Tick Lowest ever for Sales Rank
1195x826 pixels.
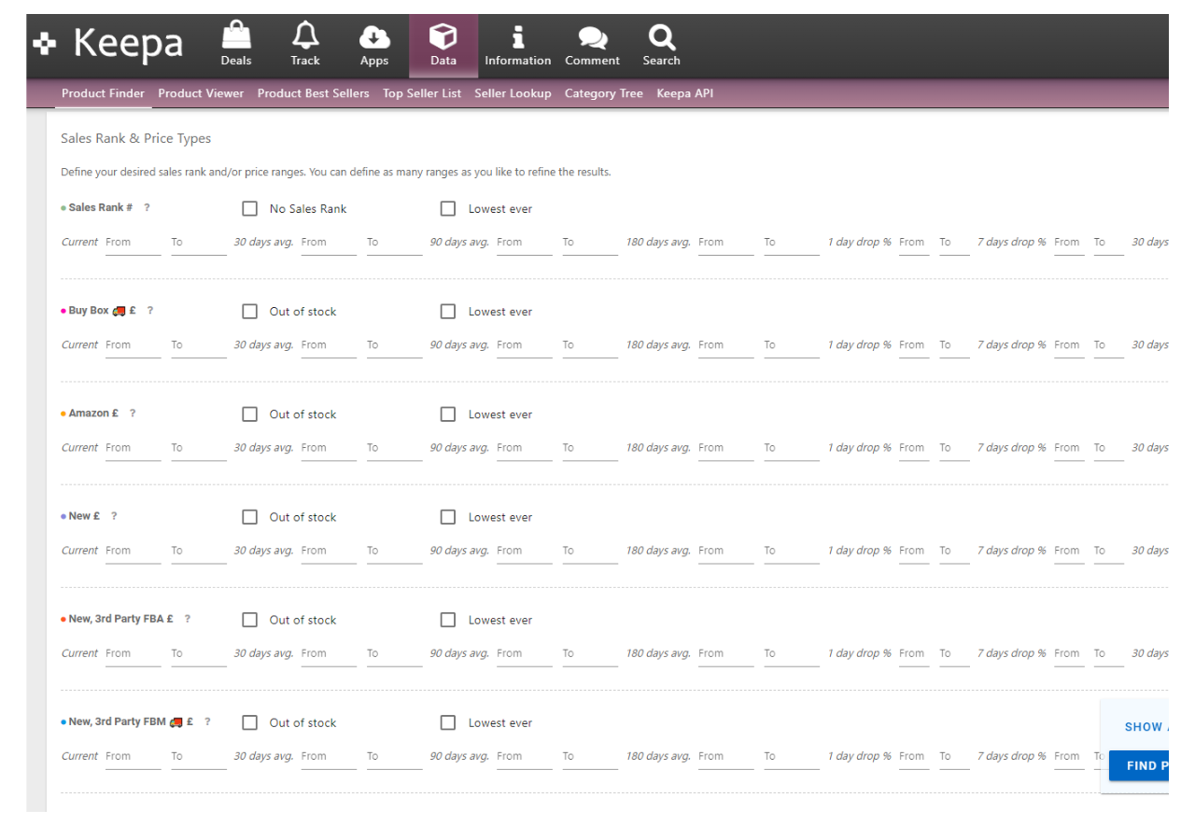point(448,208)
